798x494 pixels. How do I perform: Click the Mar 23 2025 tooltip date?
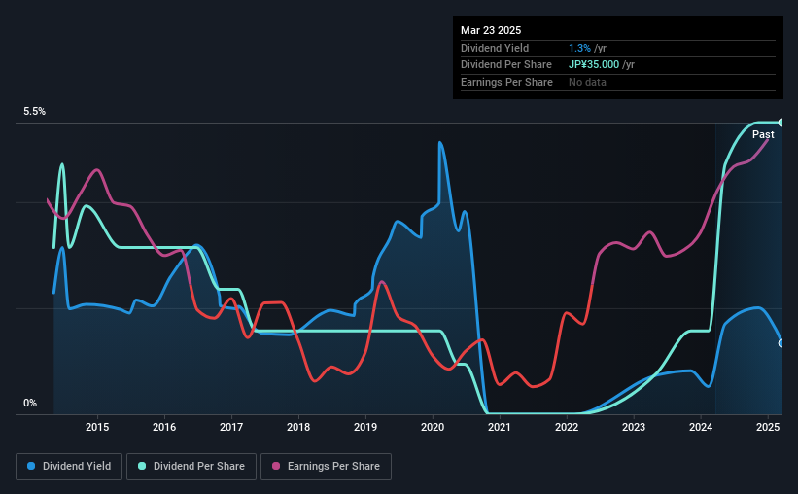pos(491,30)
